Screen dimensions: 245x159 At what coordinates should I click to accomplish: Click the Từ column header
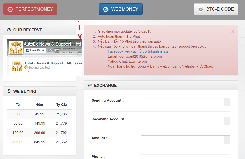[18, 105]
